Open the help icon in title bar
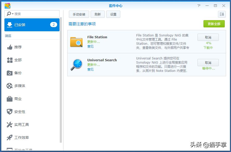This screenshot has width=231, height=152. [199, 5]
